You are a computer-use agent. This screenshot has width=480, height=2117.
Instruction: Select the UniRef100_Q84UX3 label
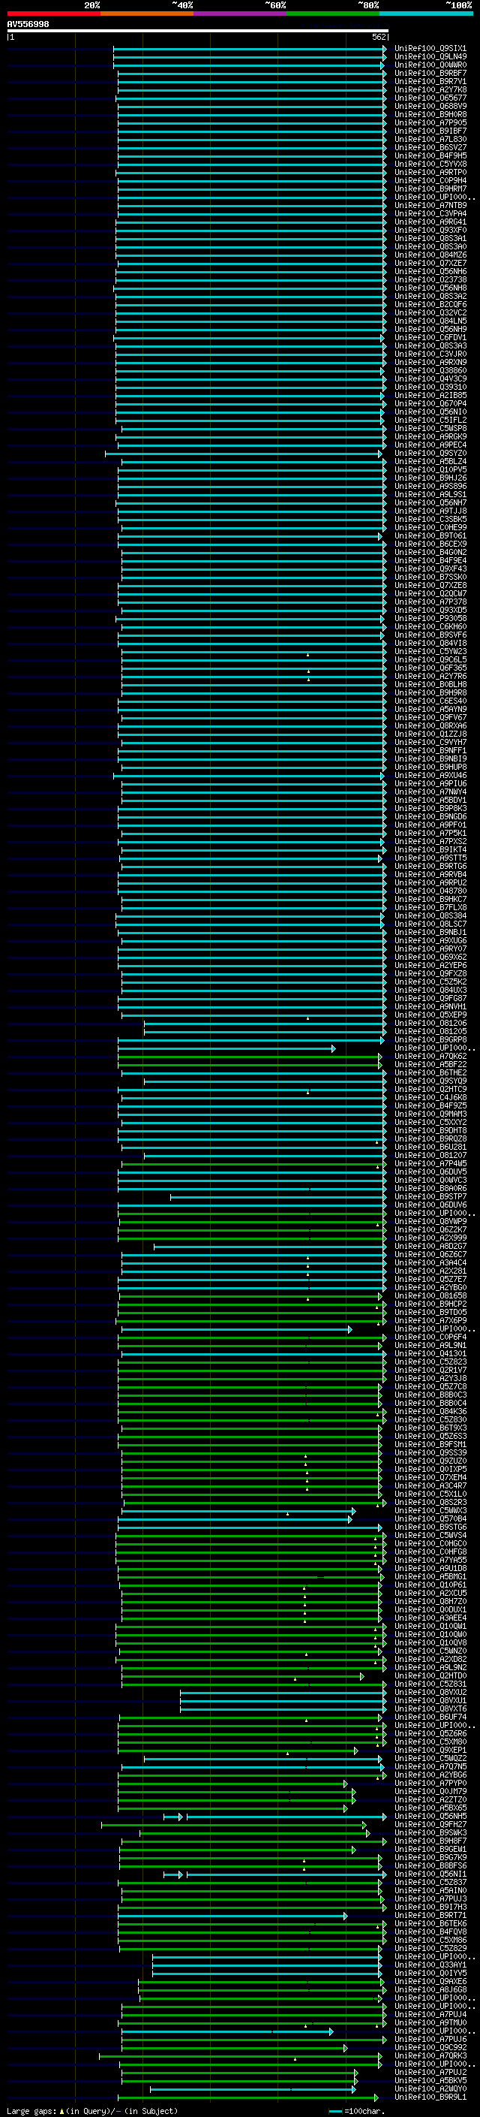tap(430, 990)
